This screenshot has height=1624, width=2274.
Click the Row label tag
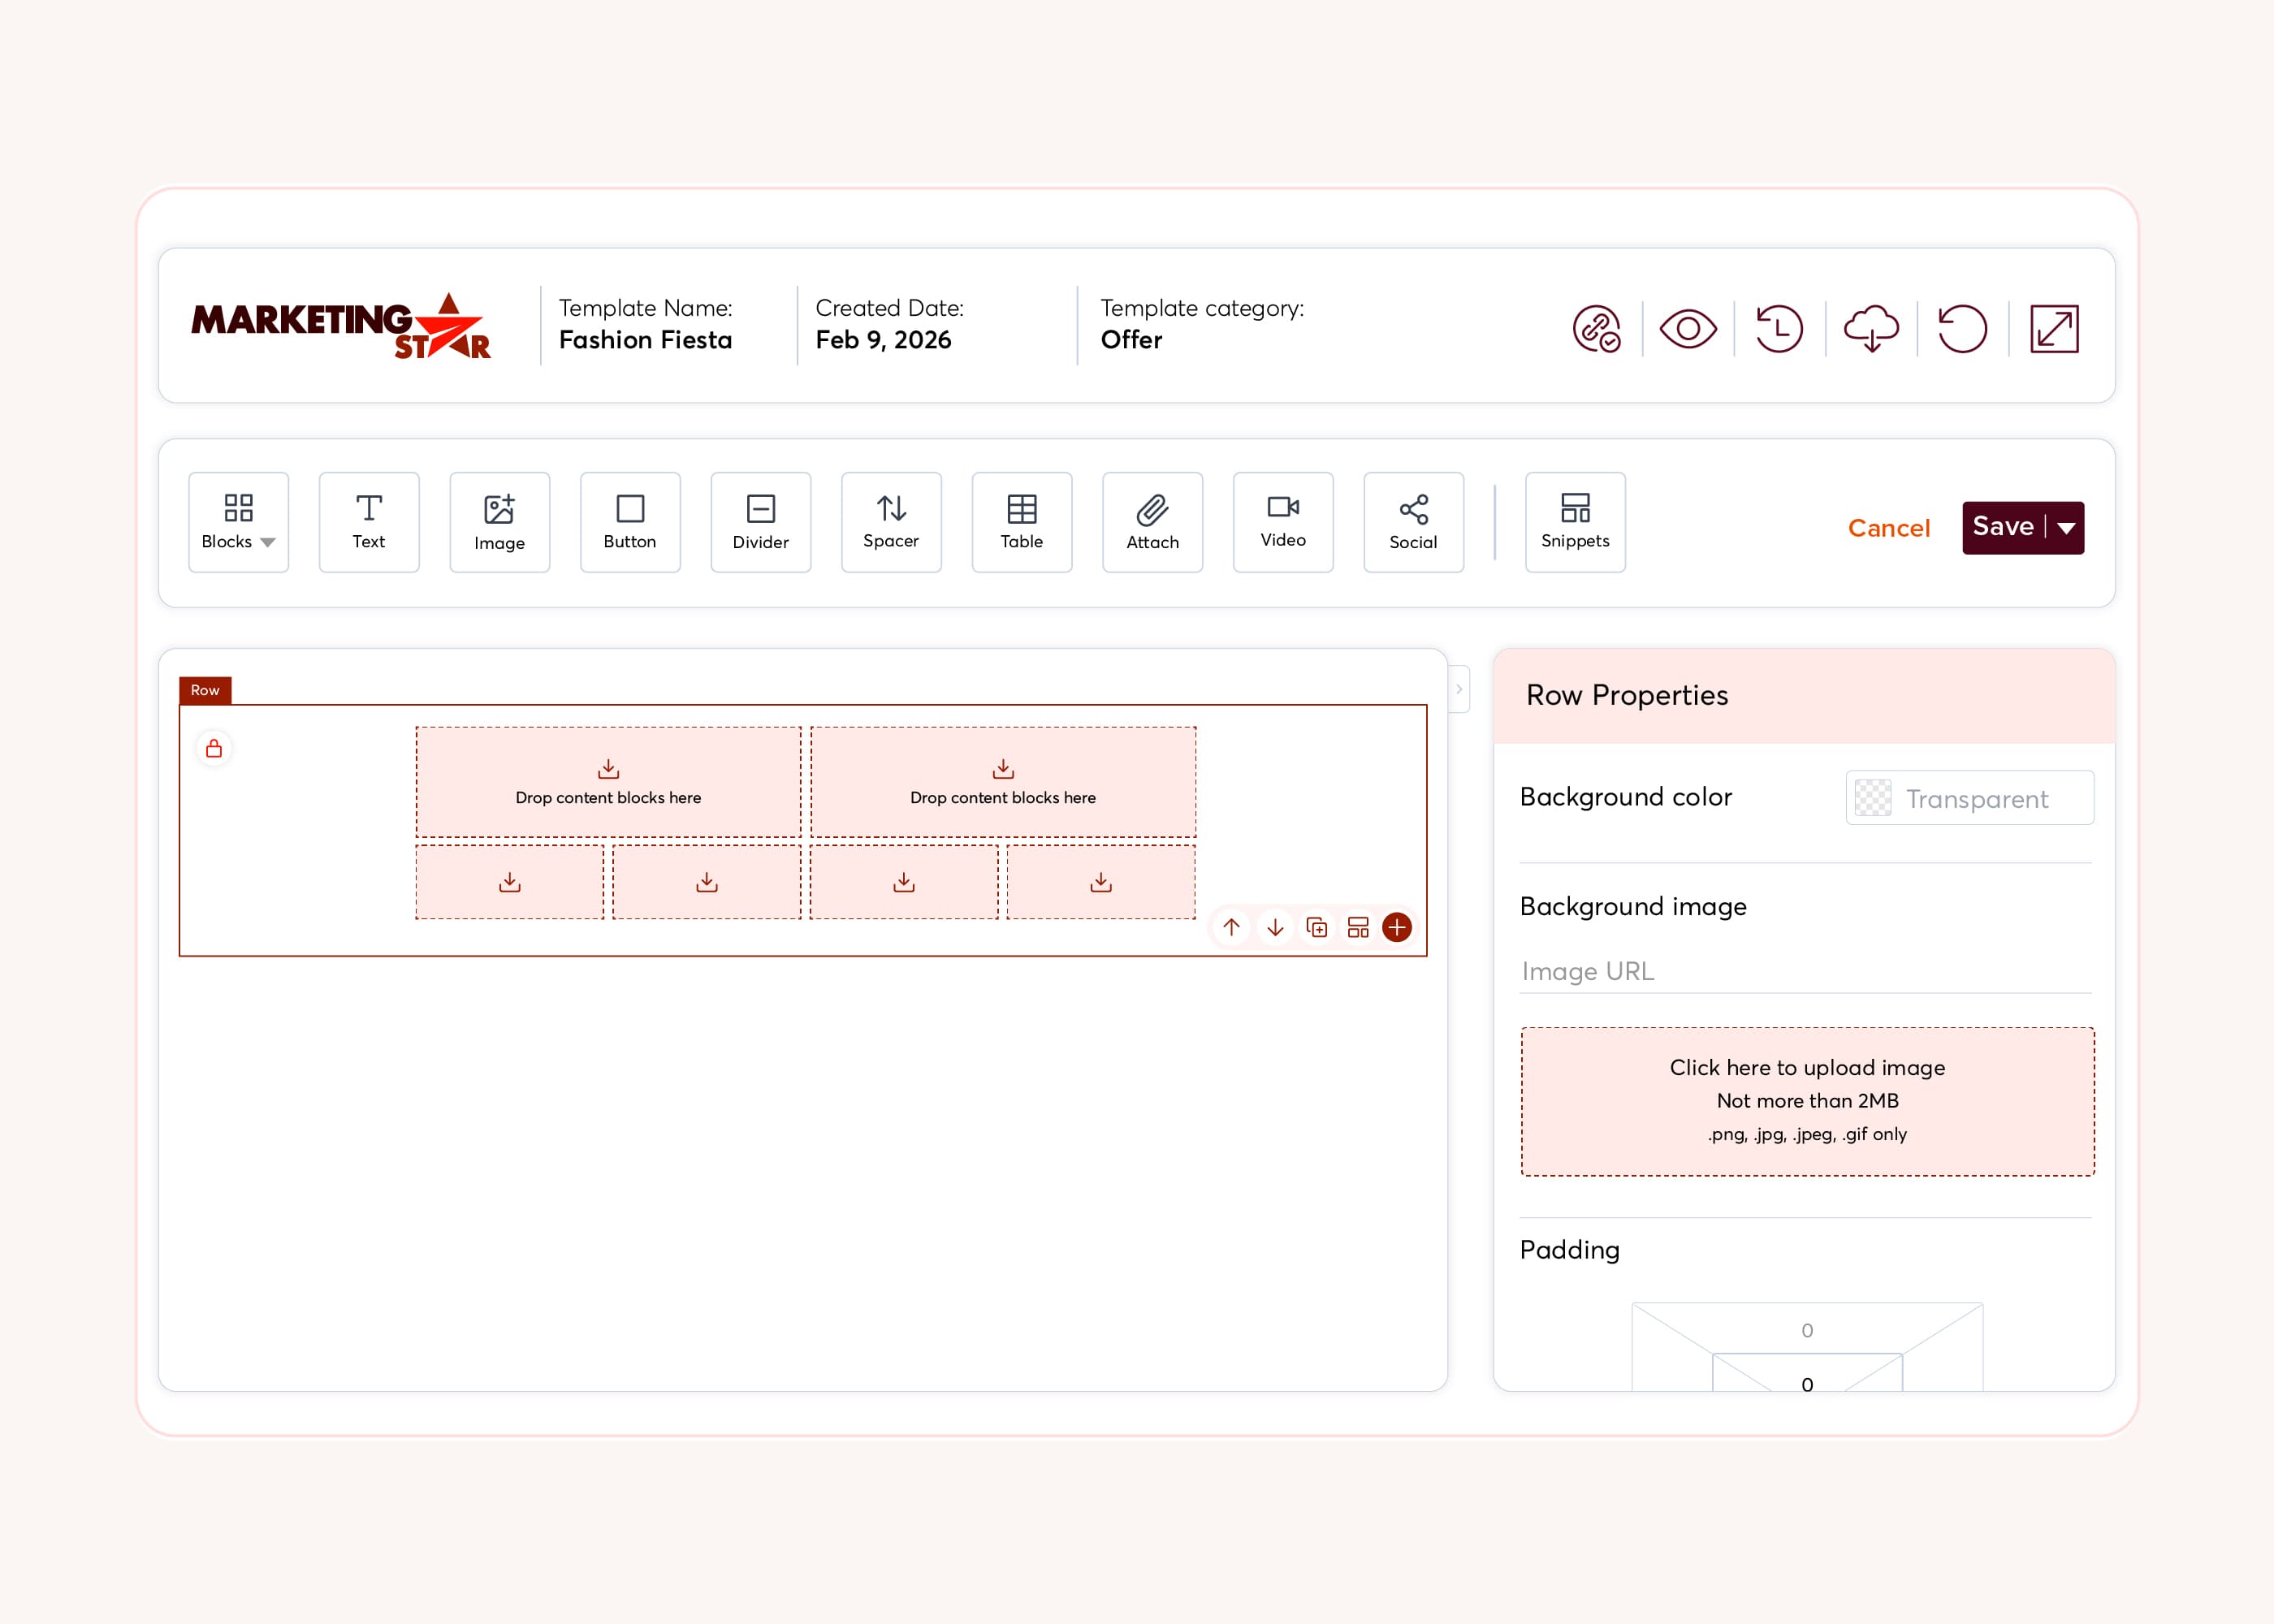[x=205, y=690]
